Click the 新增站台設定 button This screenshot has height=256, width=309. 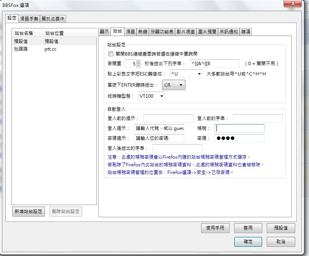pos(28,212)
